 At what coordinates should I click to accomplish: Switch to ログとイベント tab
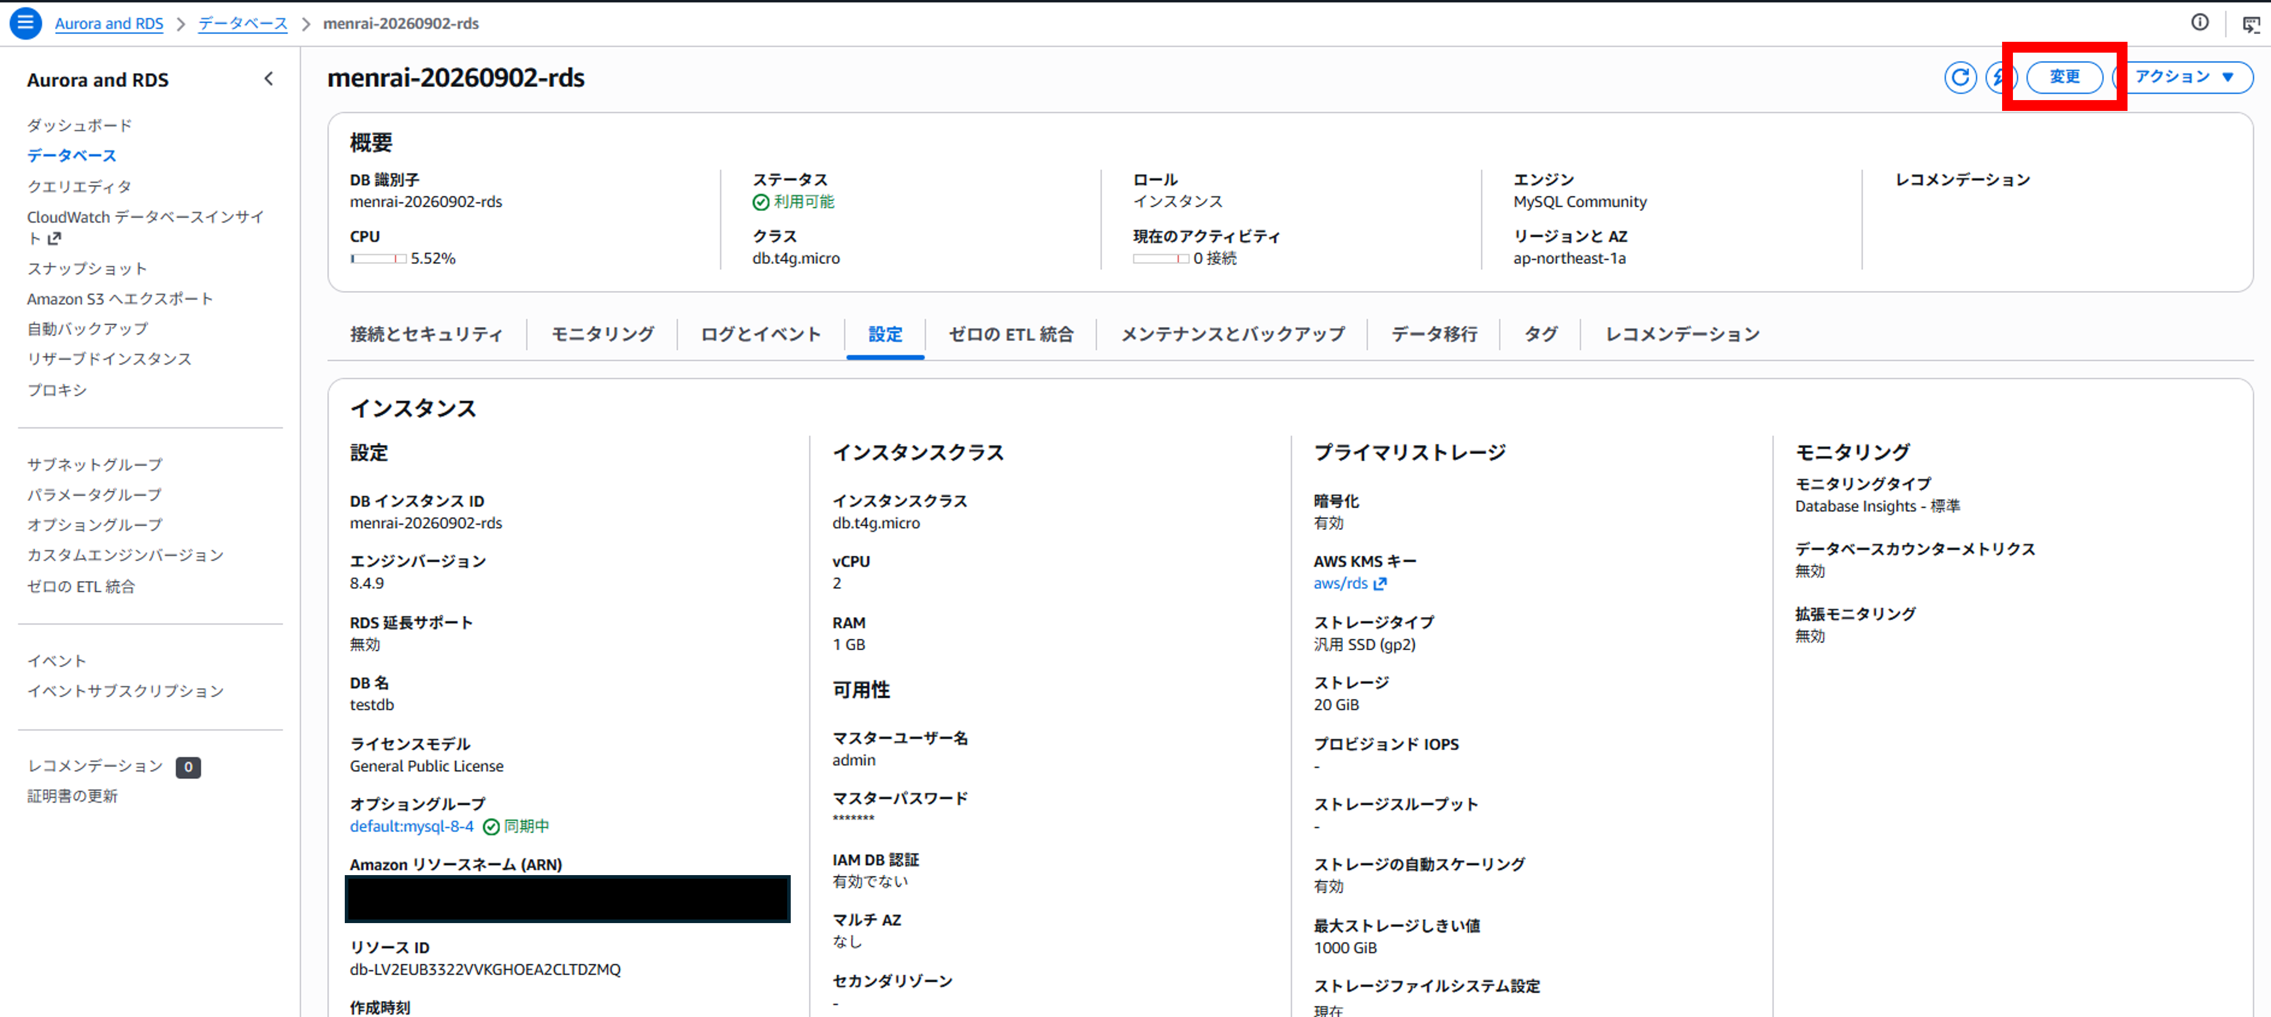pos(761,334)
